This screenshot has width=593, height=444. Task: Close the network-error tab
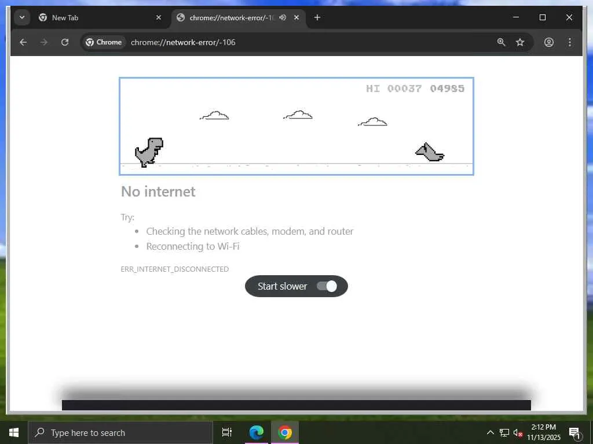pos(296,17)
